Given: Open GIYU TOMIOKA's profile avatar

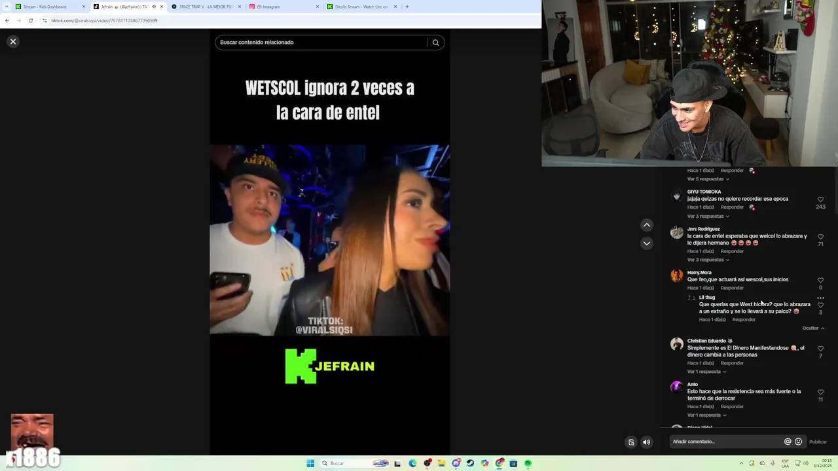Looking at the screenshot, I should [677, 195].
